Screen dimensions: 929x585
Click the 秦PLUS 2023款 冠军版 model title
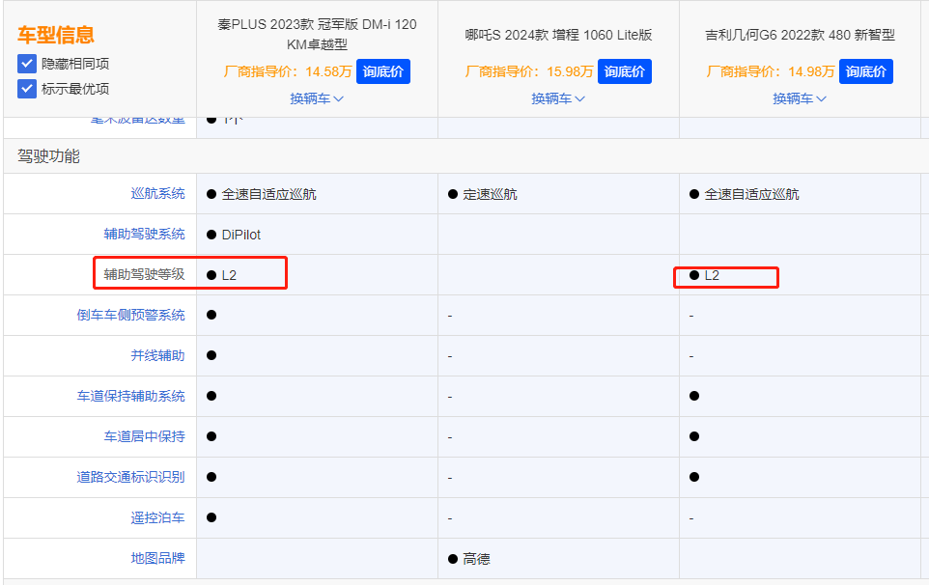(317, 35)
